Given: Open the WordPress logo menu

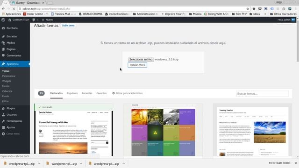Looking at the screenshot, I should (3, 20).
